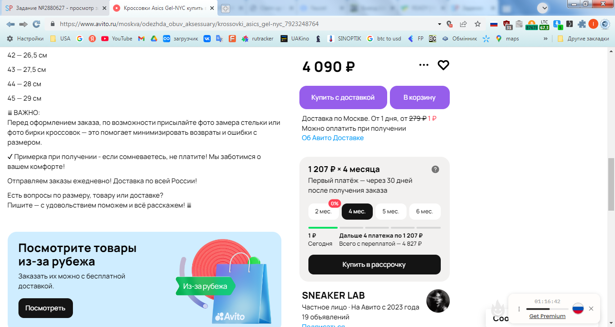The height and width of the screenshot is (327, 615).
Task: Select 5 мес. installment option
Action: 391,211
